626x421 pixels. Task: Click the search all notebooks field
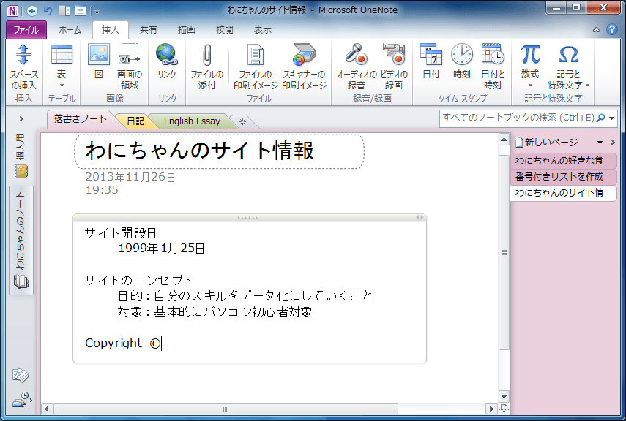tap(518, 118)
